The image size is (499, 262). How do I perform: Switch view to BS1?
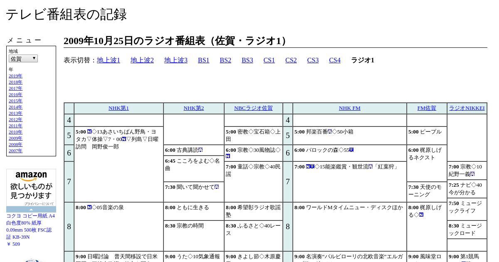pyautogui.click(x=204, y=60)
